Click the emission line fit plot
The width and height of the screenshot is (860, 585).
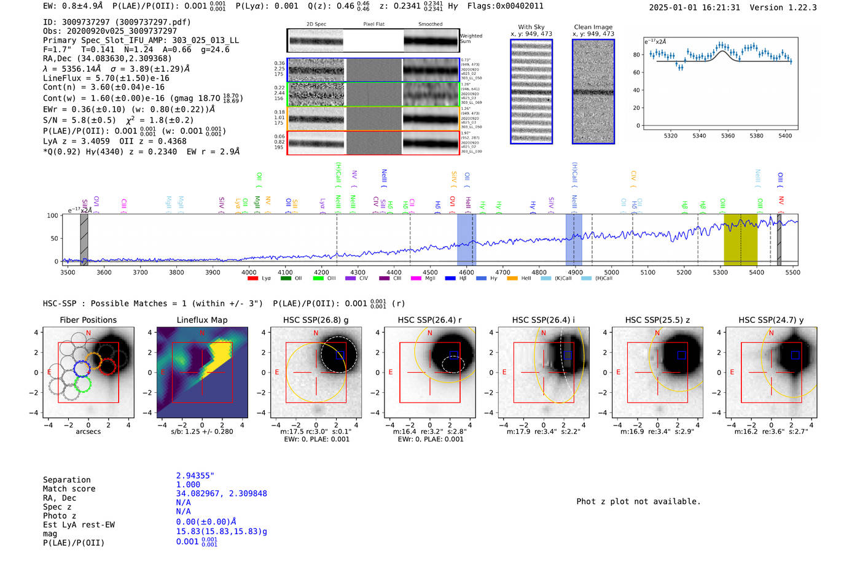(x=720, y=83)
